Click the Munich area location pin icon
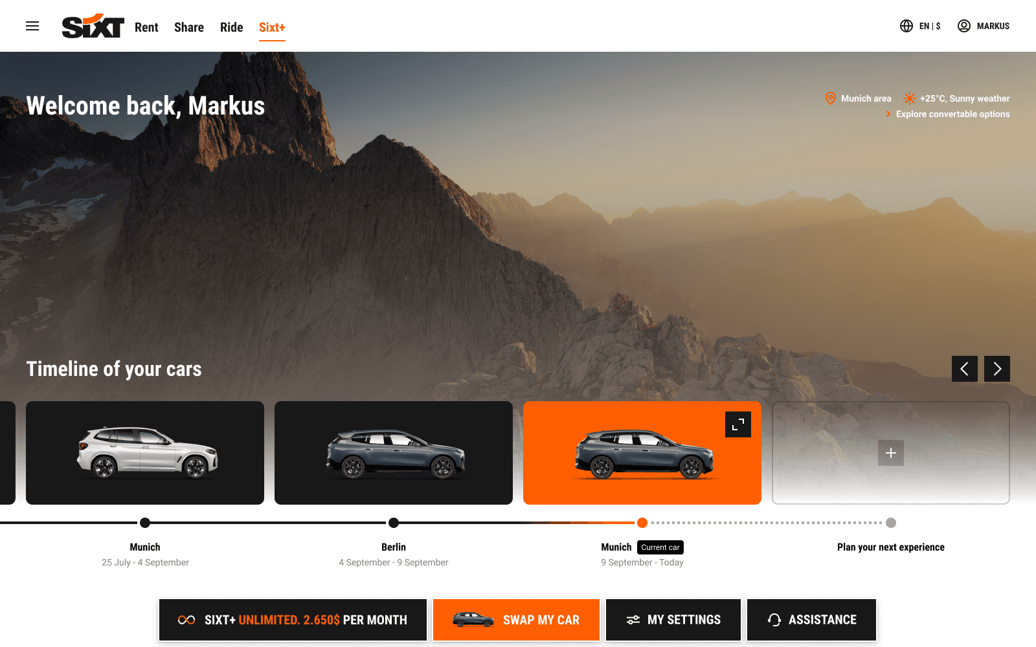This screenshot has width=1036, height=647. [830, 98]
